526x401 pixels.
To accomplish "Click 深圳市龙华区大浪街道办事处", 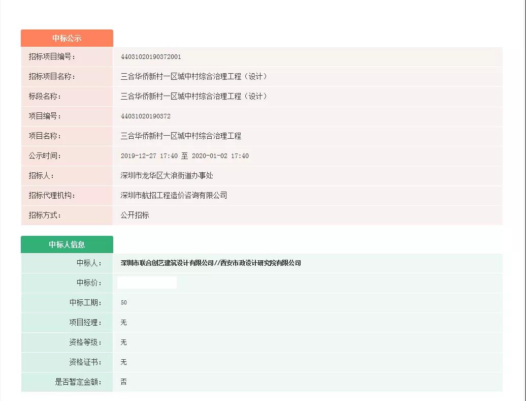I will [167, 176].
